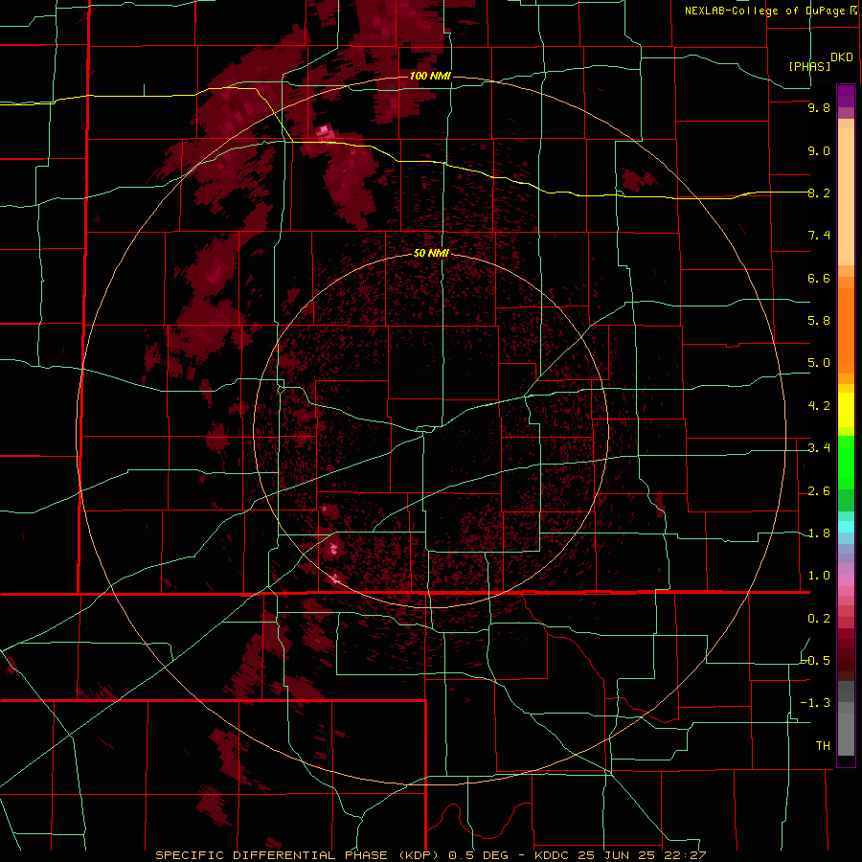The image size is (862, 862).
Task: Click the 7.4 scale value
Action: tap(819, 236)
